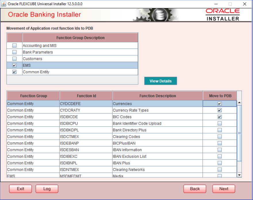Check Move to PDB for IBAN Plus
253x200 pixels.
[220, 163]
